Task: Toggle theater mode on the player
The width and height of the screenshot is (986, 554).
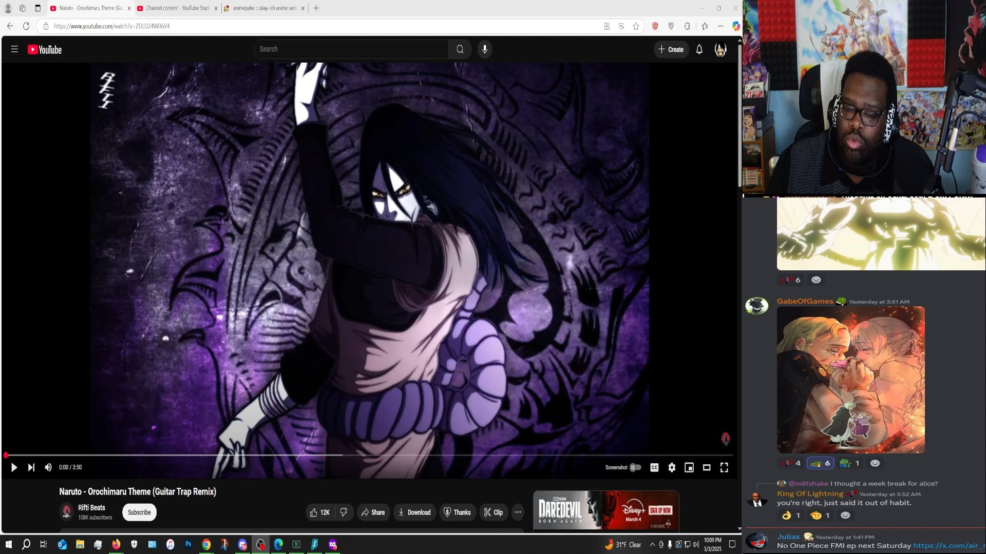Action: click(x=707, y=467)
